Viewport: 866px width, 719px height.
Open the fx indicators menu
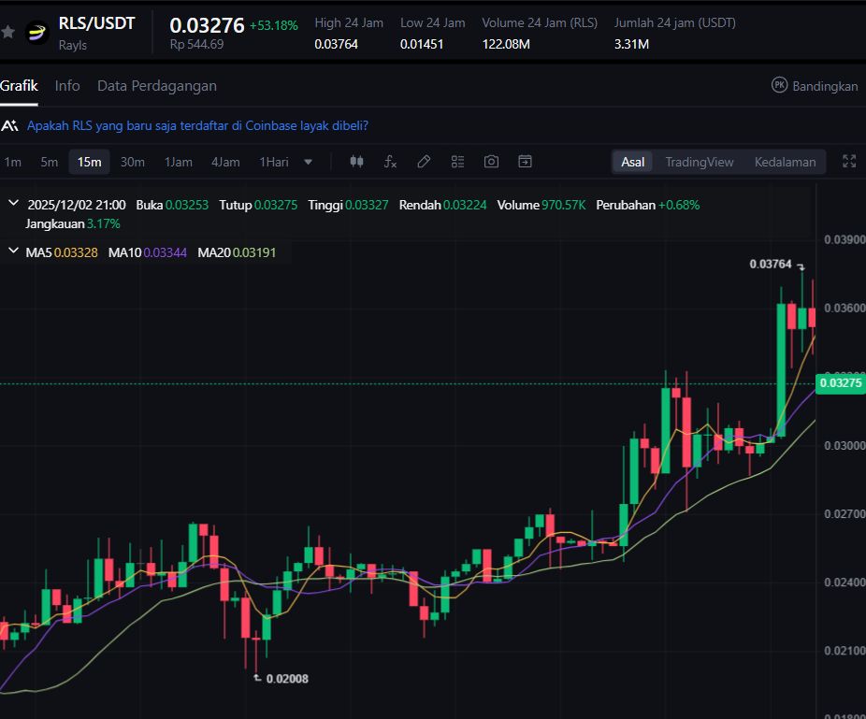coord(390,162)
